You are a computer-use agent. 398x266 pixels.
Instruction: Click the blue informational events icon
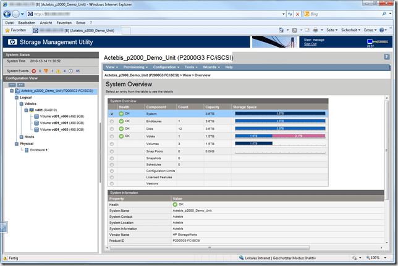(71, 71)
